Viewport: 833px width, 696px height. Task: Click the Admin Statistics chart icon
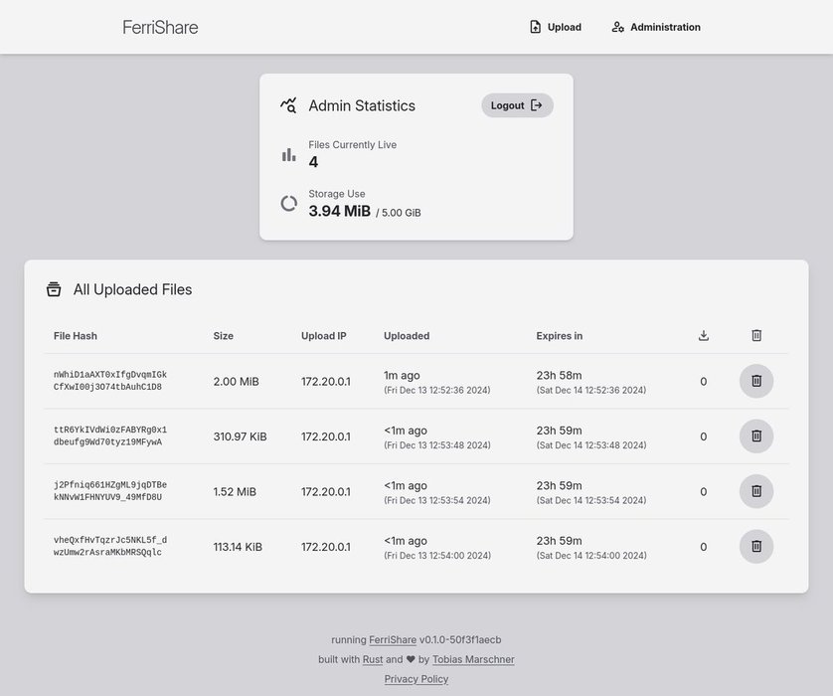288,105
